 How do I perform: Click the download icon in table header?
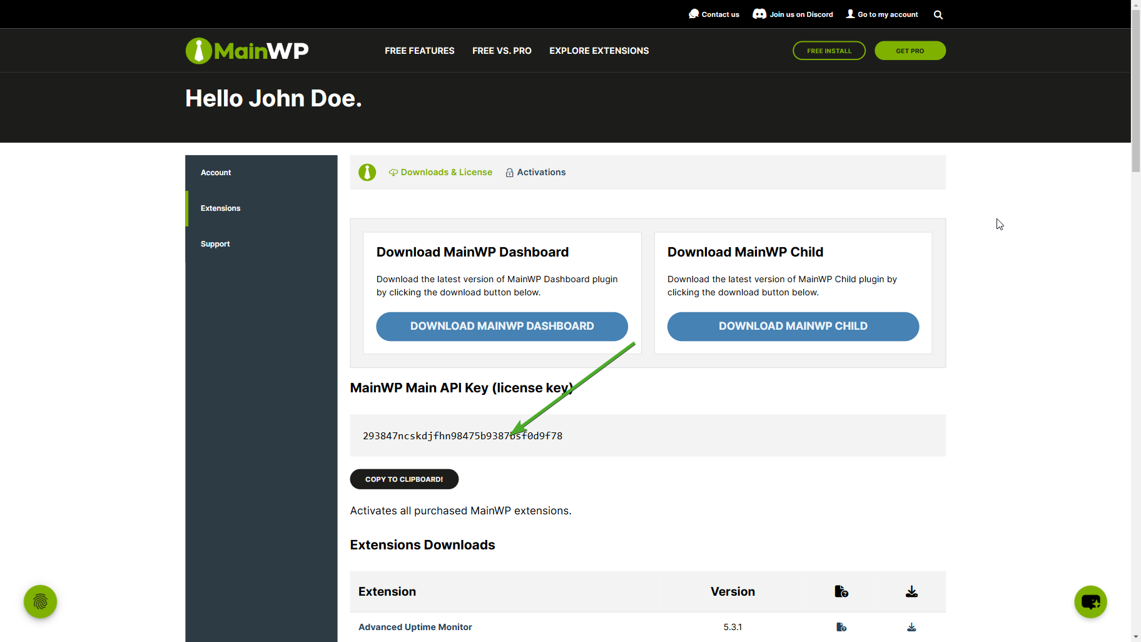tap(911, 591)
